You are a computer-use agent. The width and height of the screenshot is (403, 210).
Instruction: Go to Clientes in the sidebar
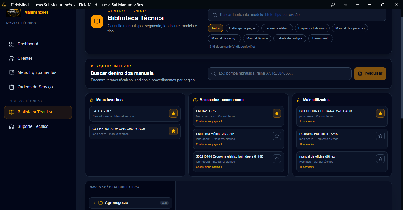(38, 58)
